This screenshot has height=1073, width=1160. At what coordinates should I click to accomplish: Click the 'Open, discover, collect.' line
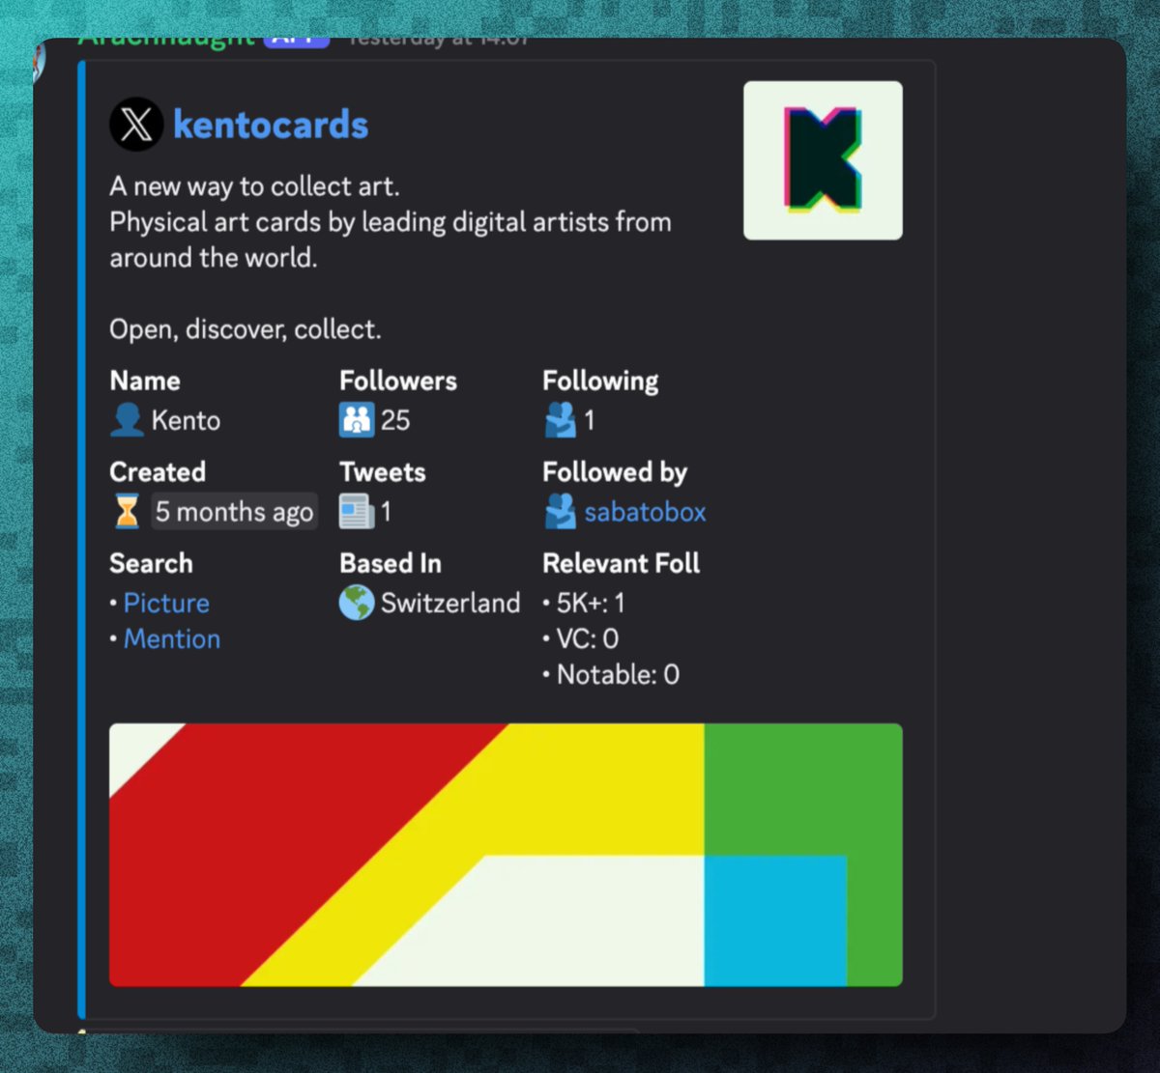coord(246,329)
